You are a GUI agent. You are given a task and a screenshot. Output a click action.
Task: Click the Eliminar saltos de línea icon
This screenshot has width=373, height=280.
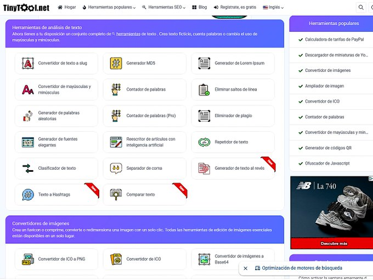204,89
